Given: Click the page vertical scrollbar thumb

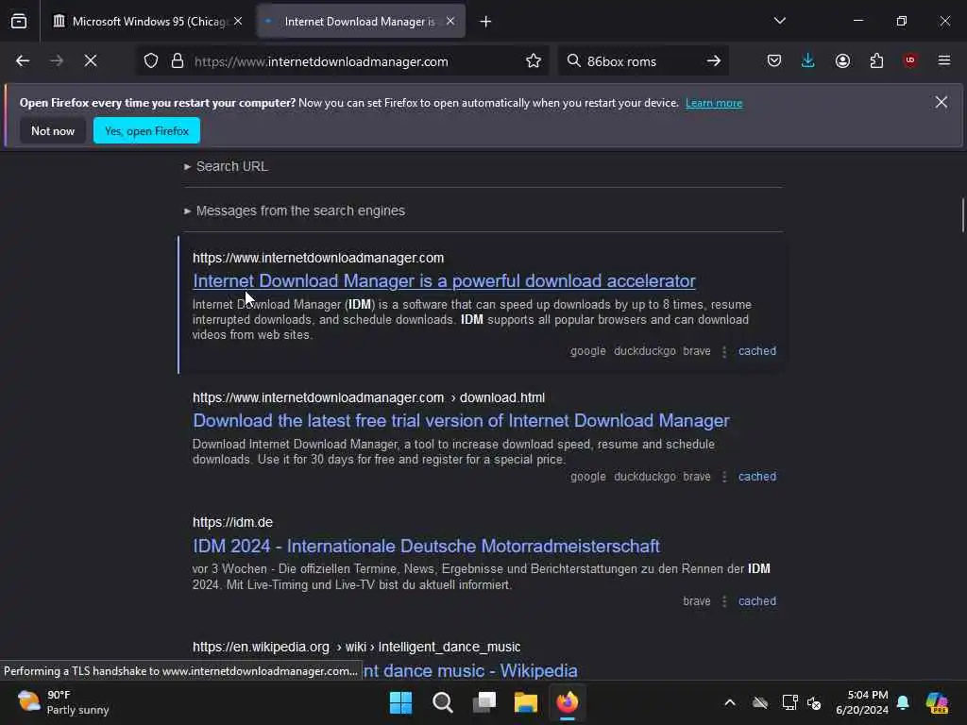Looking at the screenshot, I should [962, 214].
